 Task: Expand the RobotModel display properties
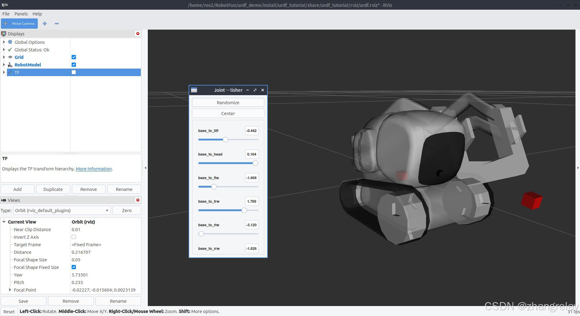pos(4,65)
